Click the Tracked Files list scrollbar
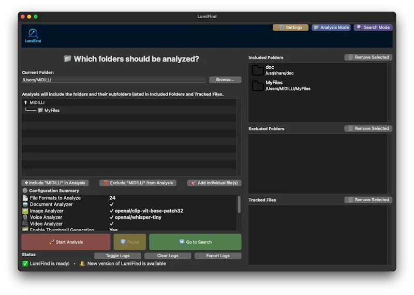414x295 pixels. (x=390, y=235)
